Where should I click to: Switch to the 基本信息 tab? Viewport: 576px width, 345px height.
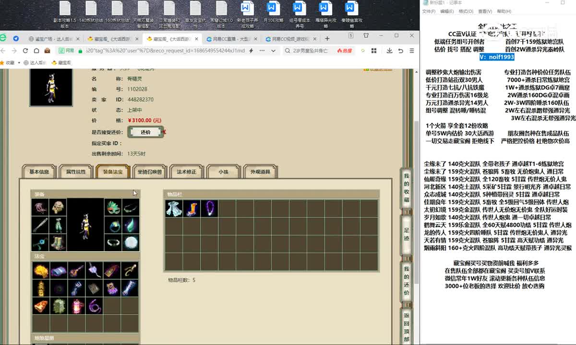(39, 172)
